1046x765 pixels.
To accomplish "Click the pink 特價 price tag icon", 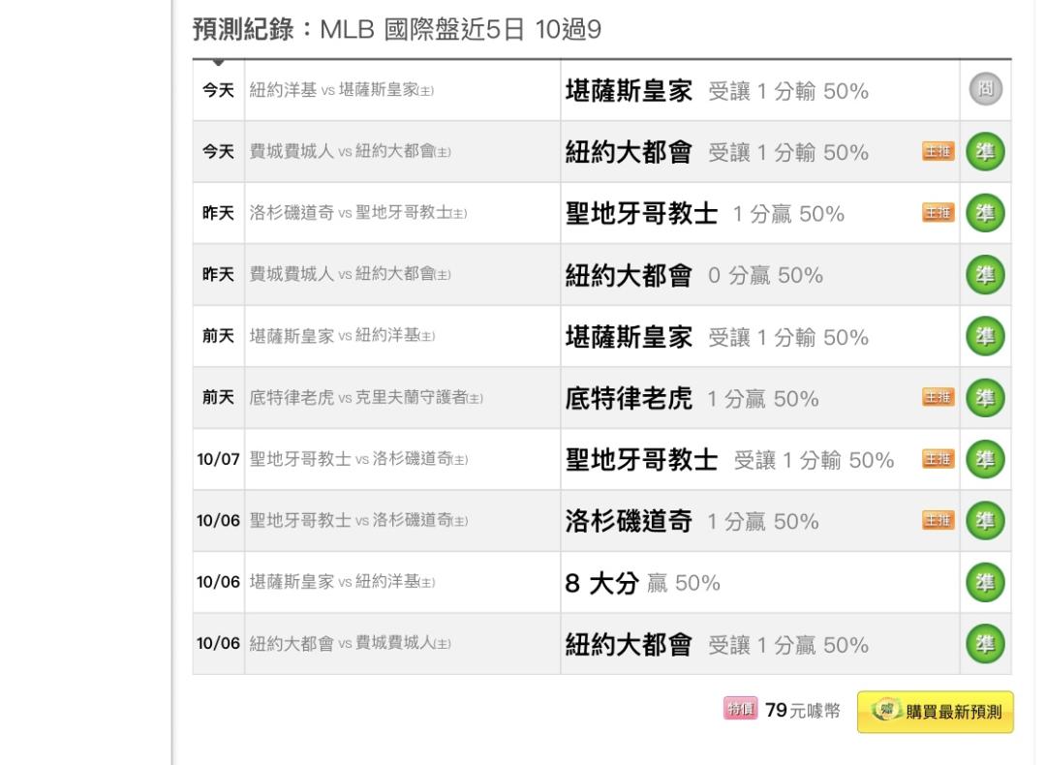I will coord(741,709).
